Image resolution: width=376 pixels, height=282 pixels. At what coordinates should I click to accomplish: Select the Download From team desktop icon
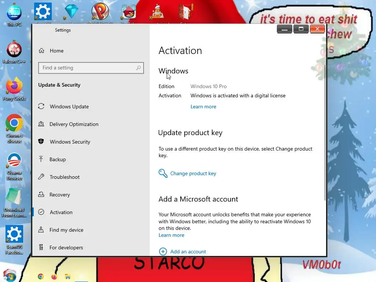(14, 203)
